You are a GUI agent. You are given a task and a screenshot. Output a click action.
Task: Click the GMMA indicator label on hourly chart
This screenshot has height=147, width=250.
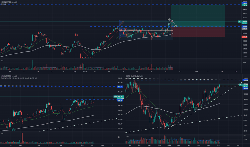click(3, 4)
